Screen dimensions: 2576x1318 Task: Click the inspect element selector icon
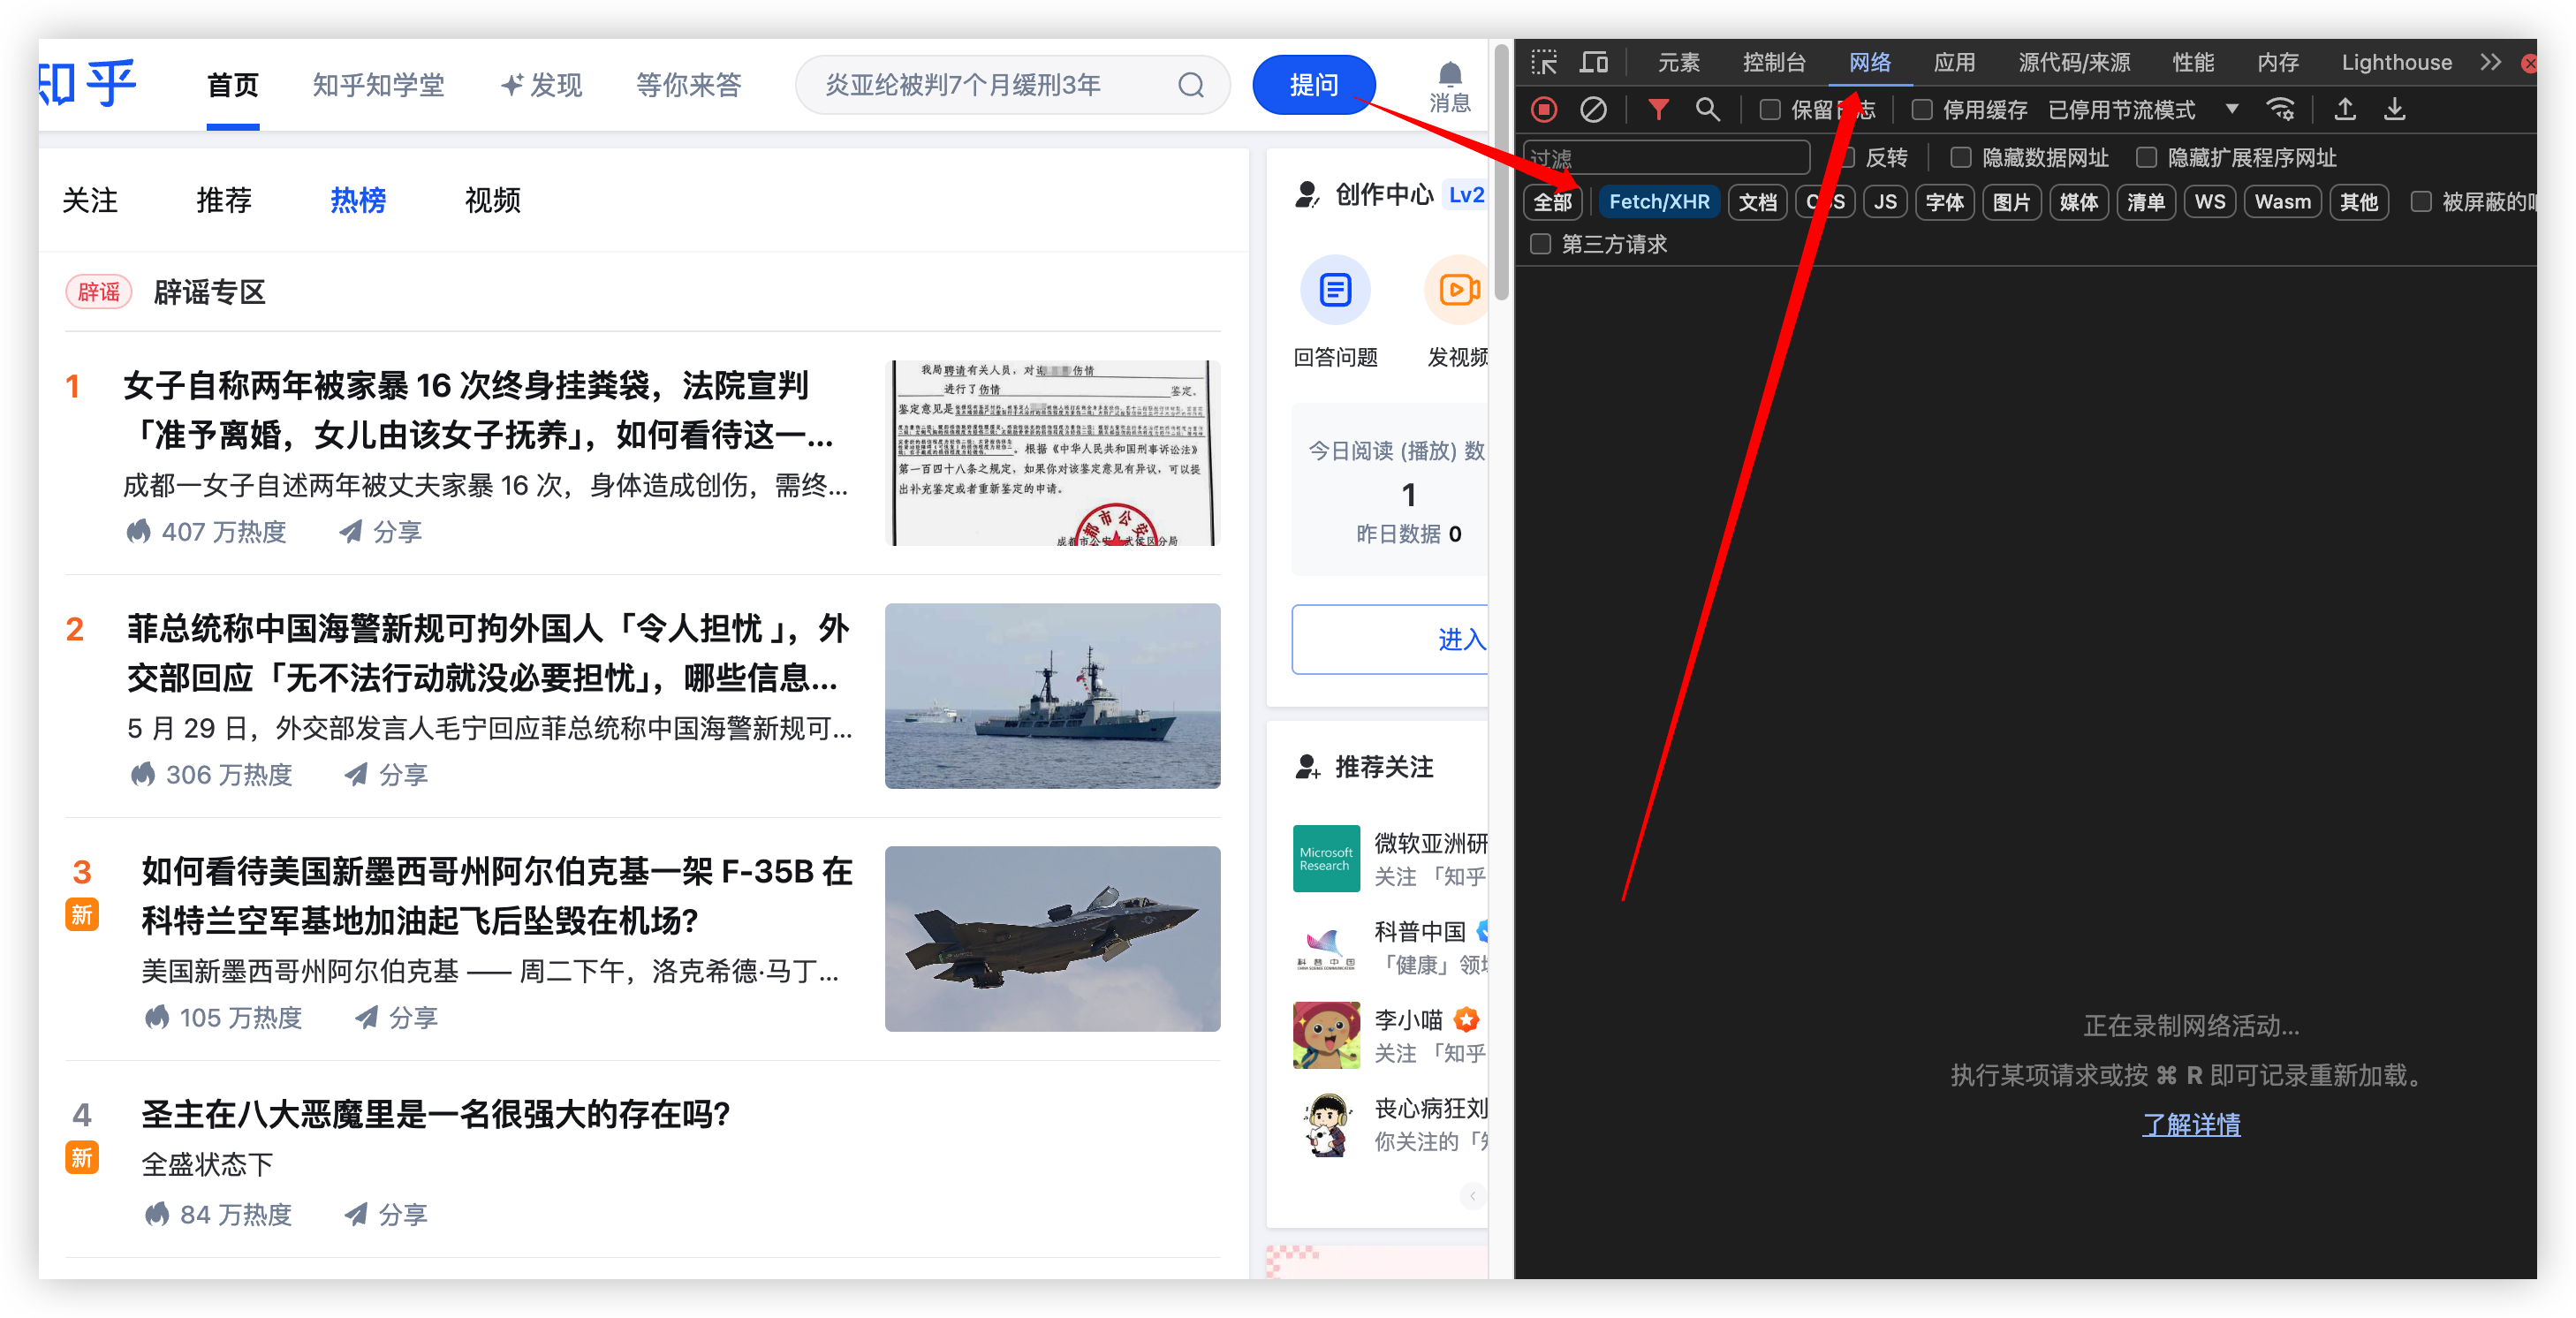pos(1544,62)
